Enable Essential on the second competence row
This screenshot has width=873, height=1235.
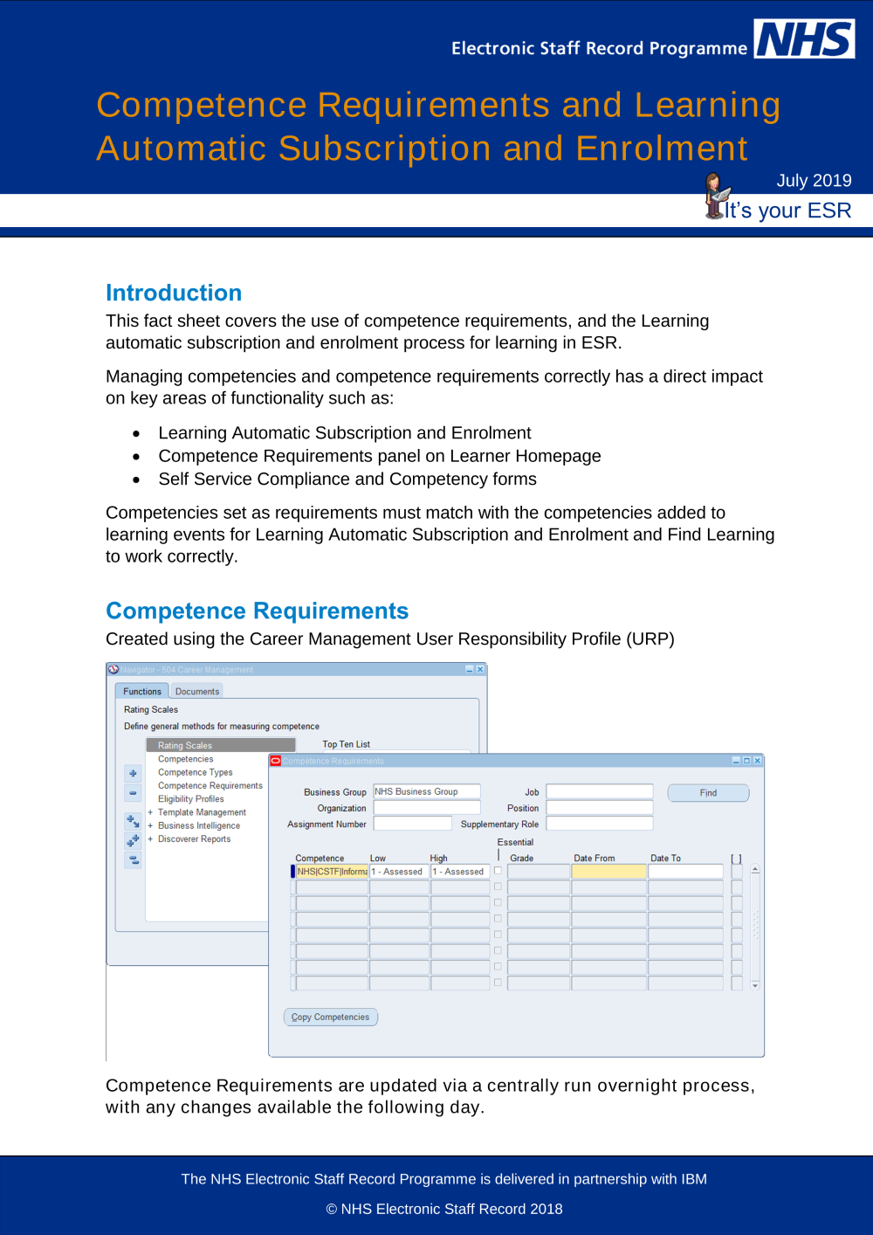click(498, 887)
